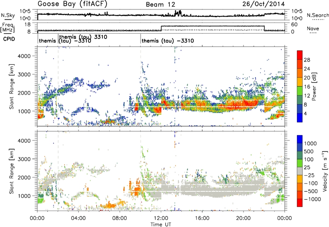This screenshot has height=227, width=329.
Task: Click the '28' tick on the power colorbar
Action: pos(307,60)
